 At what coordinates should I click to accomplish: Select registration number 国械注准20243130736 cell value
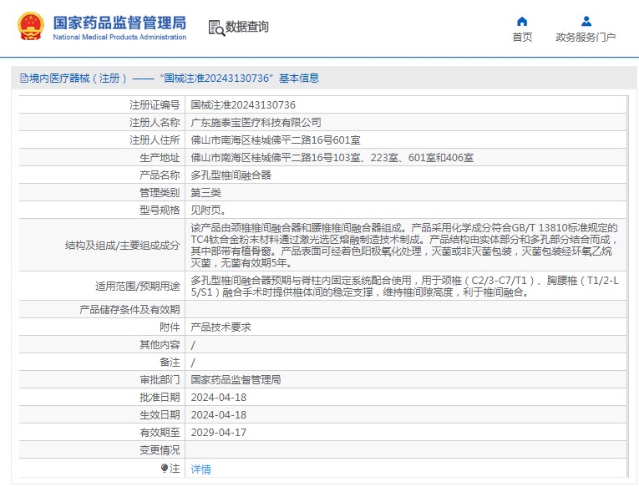[243, 105]
